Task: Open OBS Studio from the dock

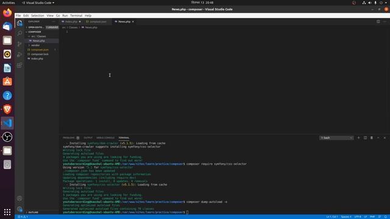Action: point(7,137)
